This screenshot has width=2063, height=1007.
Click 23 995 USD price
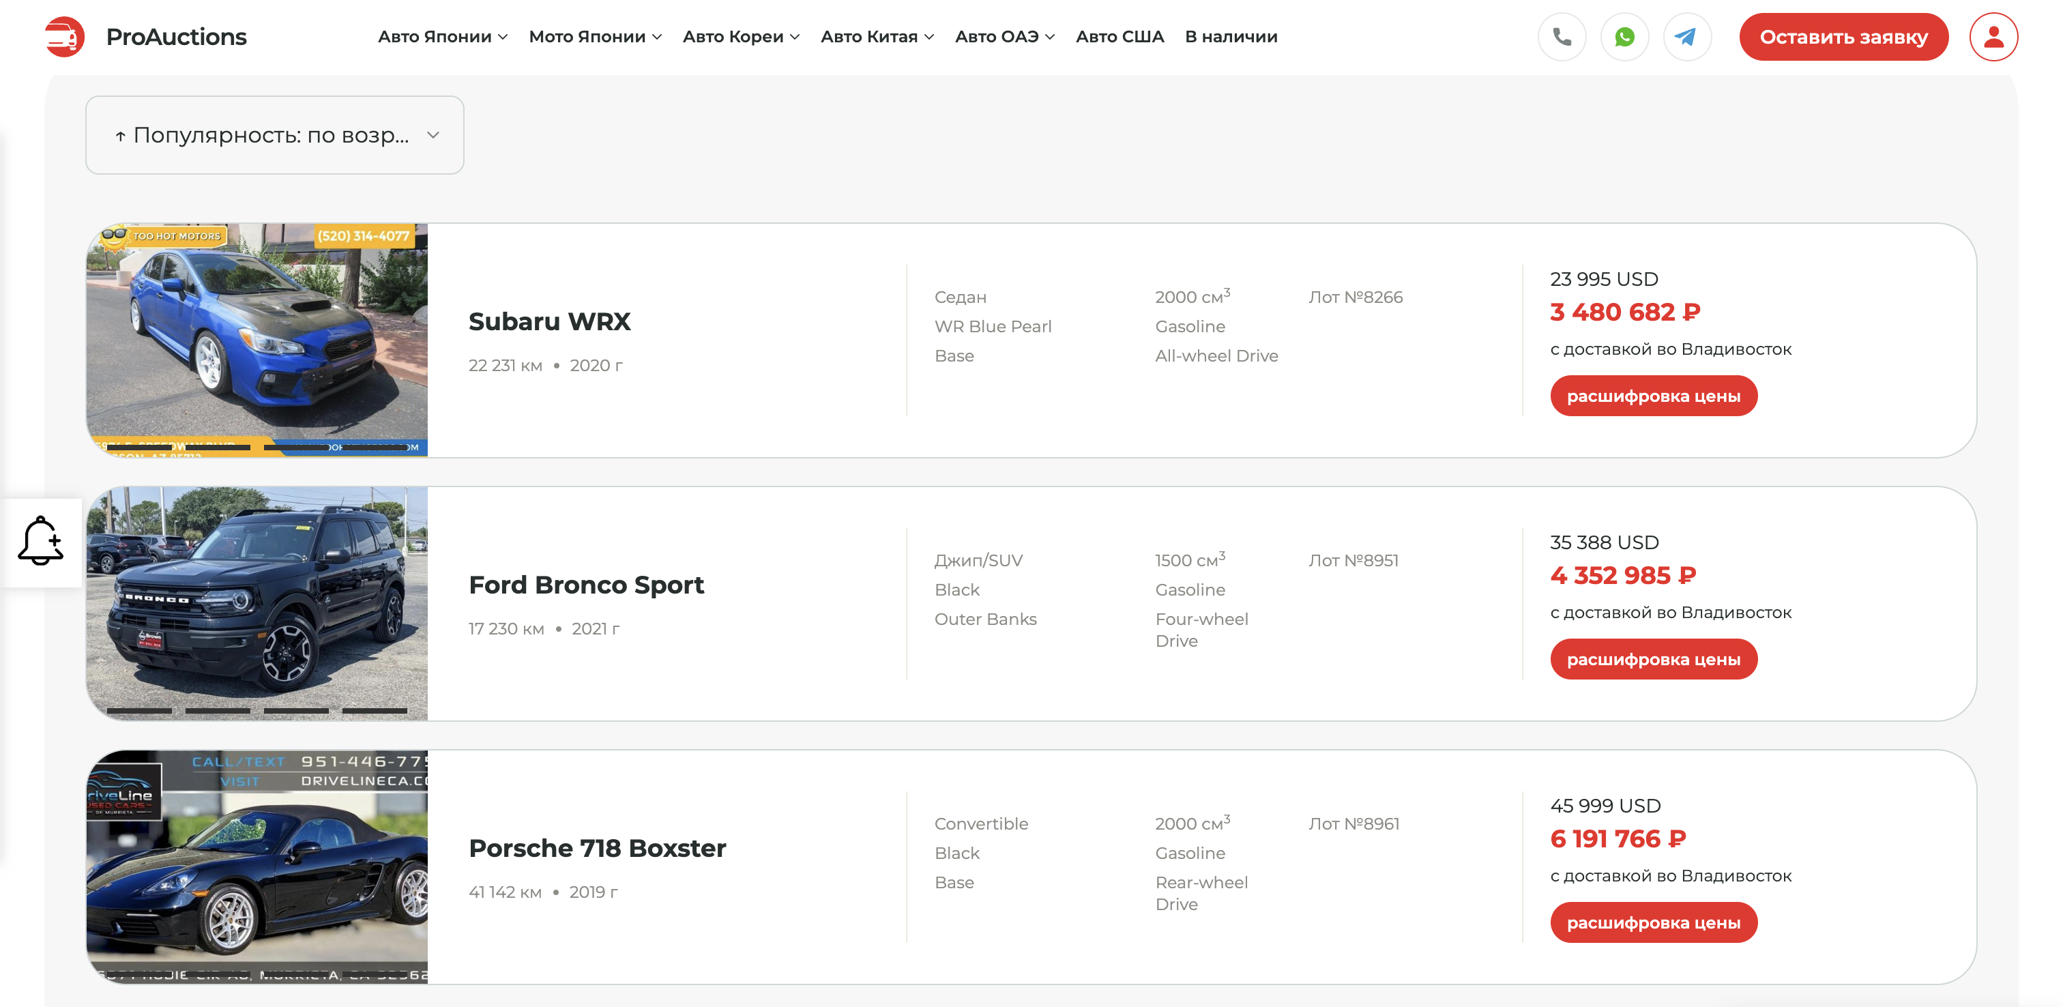click(x=1603, y=279)
